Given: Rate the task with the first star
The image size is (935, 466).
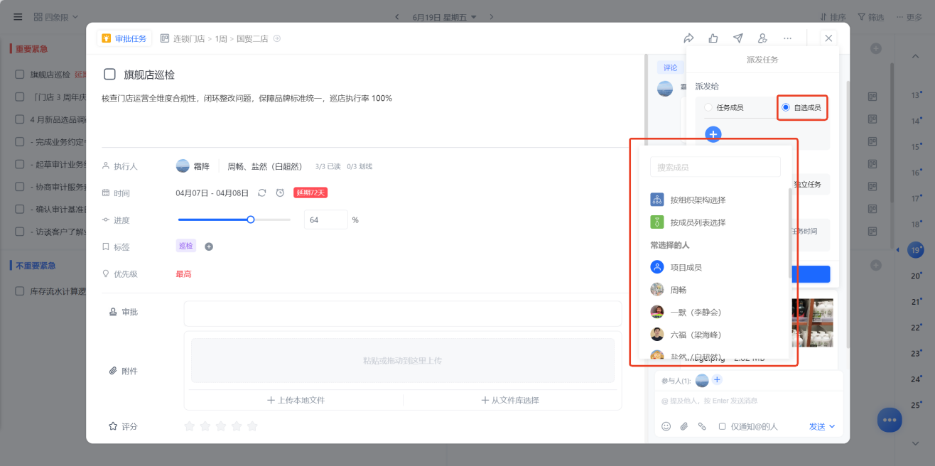Looking at the screenshot, I should (x=189, y=426).
